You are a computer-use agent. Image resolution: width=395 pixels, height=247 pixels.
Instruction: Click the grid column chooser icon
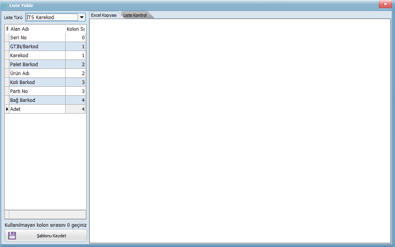[7, 29]
